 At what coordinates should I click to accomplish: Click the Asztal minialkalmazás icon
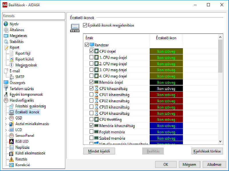click(11, 124)
